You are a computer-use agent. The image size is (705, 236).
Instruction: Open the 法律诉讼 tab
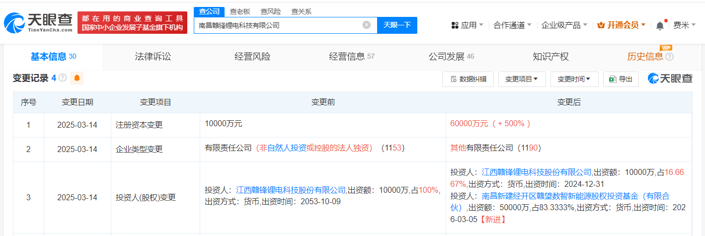153,57
